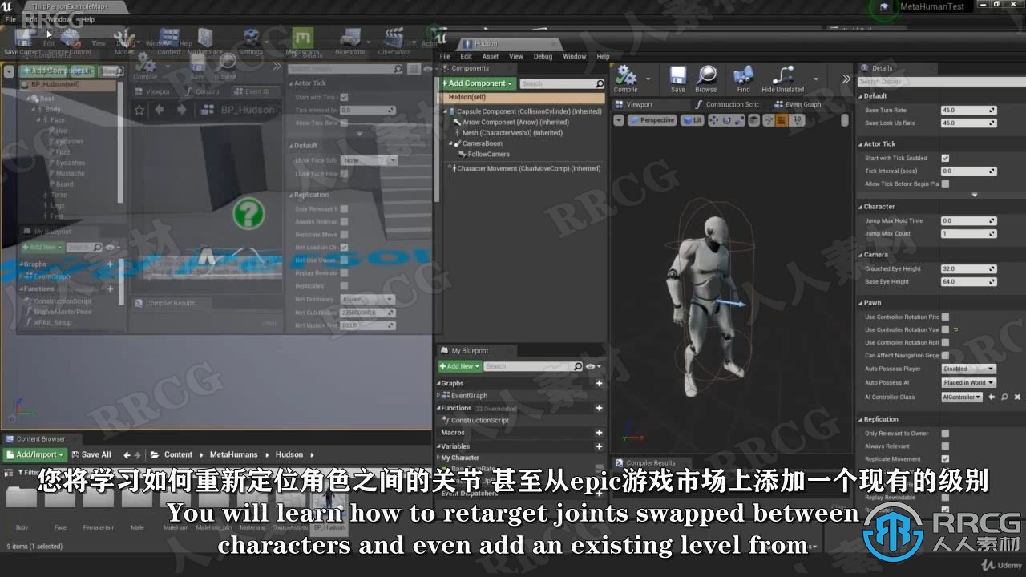This screenshot has height=577, width=1026.
Task: Enable Always Relevant checkbox
Action: coord(945,446)
